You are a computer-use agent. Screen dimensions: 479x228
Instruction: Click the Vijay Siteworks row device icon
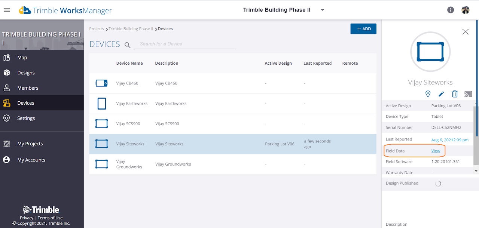point(101,144)
